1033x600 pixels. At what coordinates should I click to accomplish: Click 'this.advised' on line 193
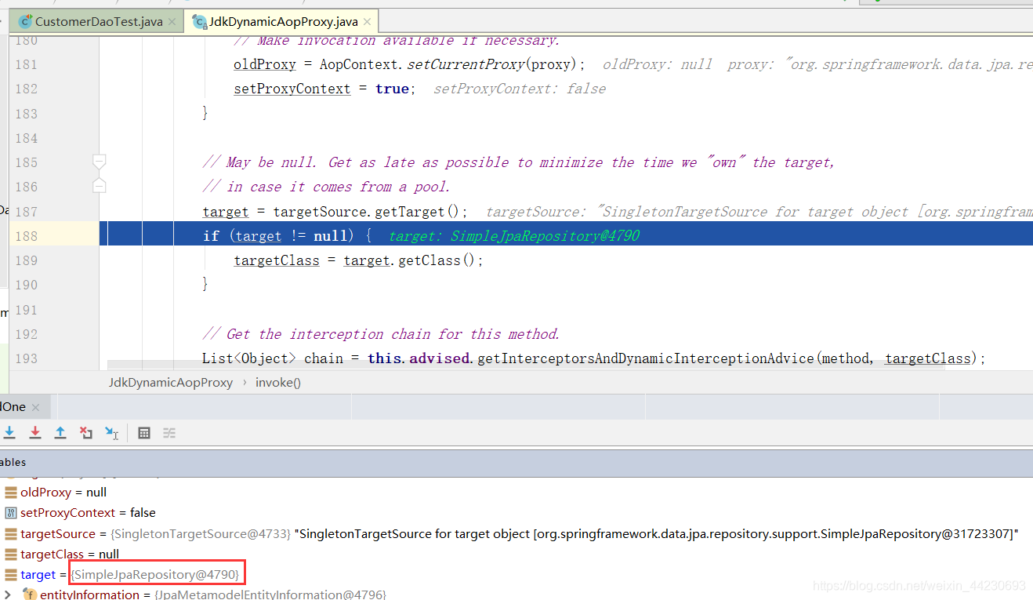[x=419, y=358]
